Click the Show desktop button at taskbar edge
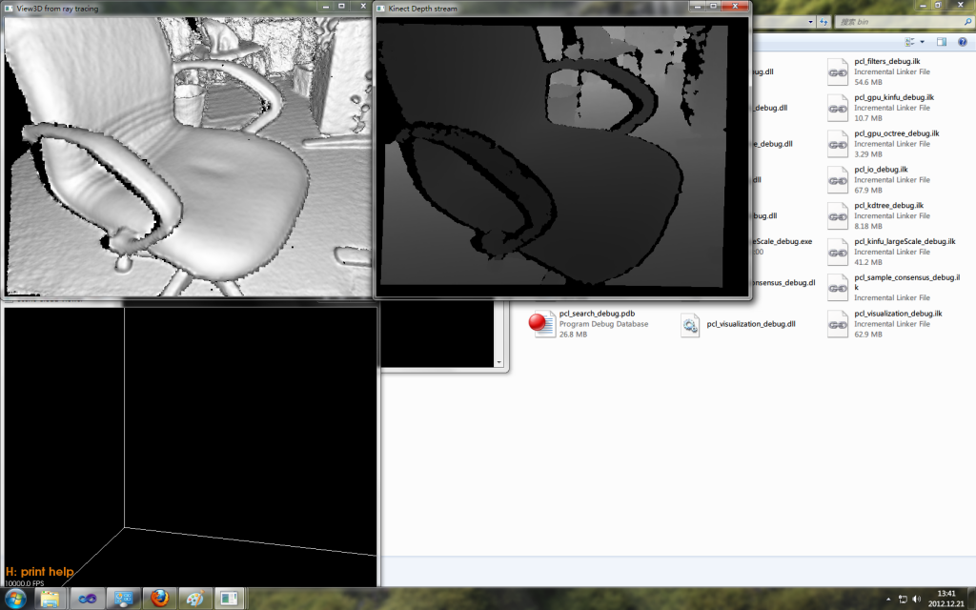 [x=971, y=599]
